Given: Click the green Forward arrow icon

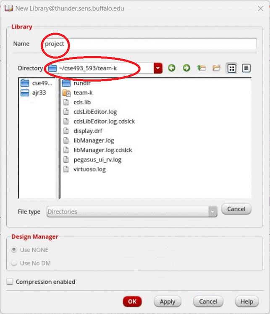Looking at the screenshot, I should 186,68.
